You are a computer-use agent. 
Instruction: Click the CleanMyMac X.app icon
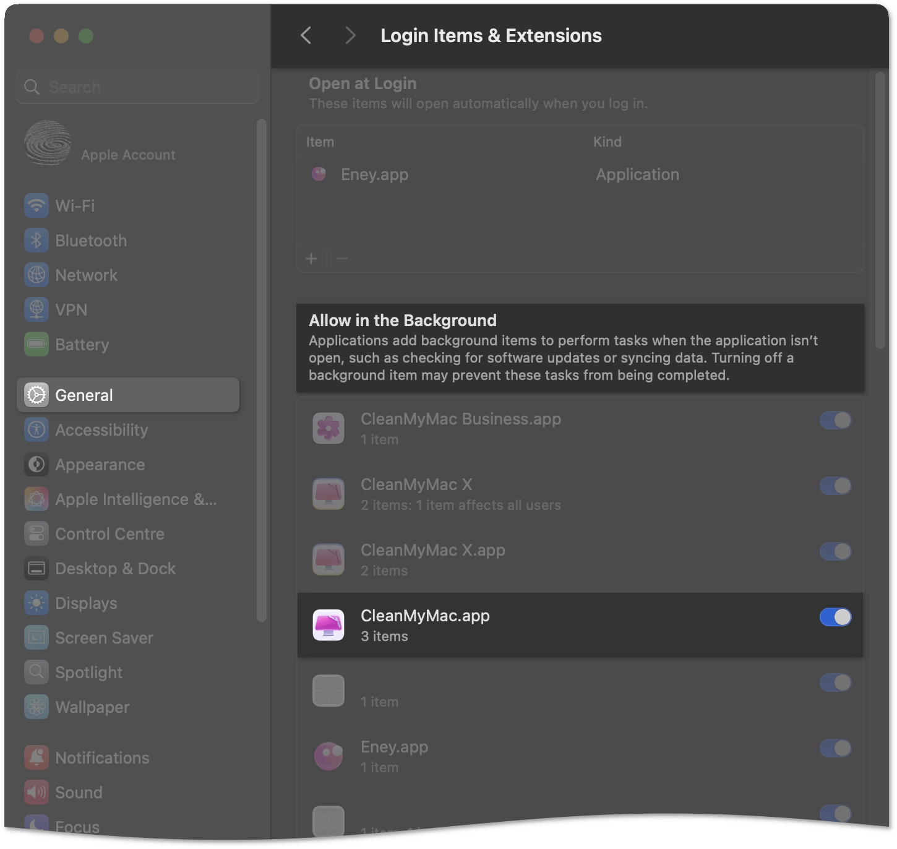coord(328,559)
